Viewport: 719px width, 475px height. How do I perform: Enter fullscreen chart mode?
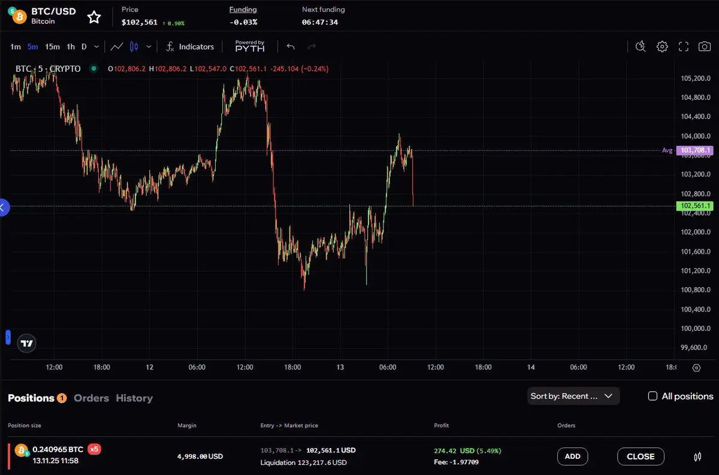point(684,47)
